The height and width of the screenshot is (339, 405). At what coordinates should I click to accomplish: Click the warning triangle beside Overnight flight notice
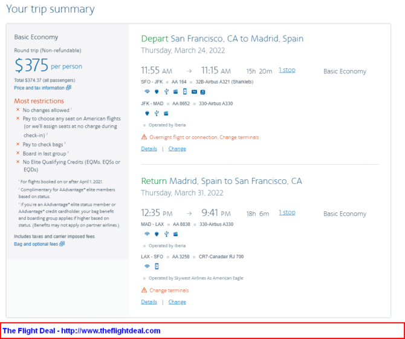(x=144, y=137)
